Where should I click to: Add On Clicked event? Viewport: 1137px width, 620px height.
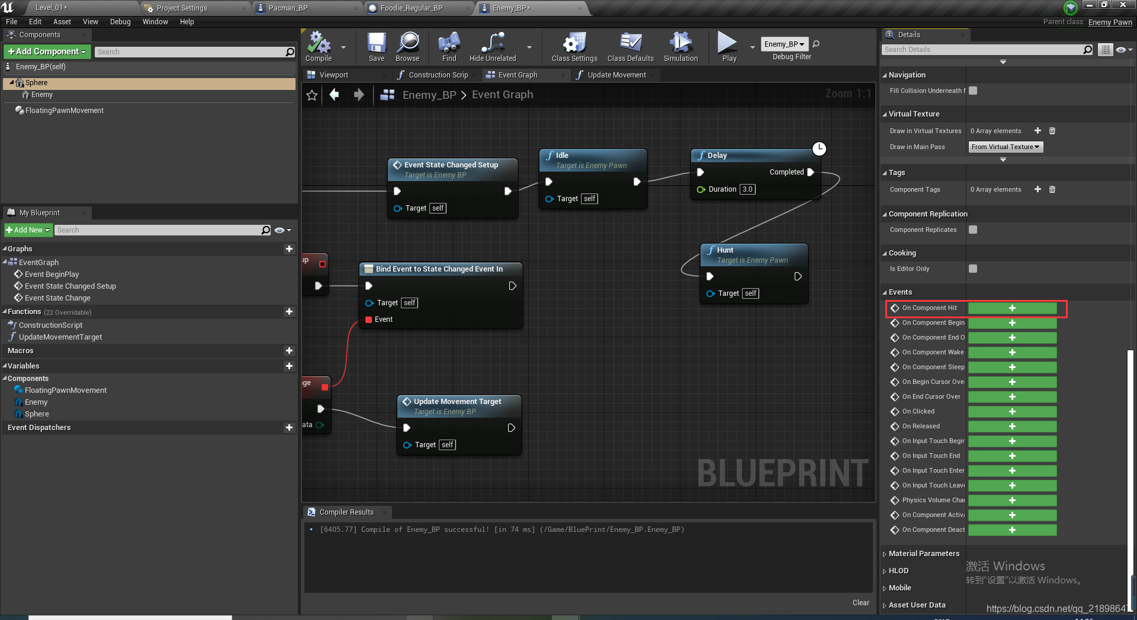click(1012, 412)
